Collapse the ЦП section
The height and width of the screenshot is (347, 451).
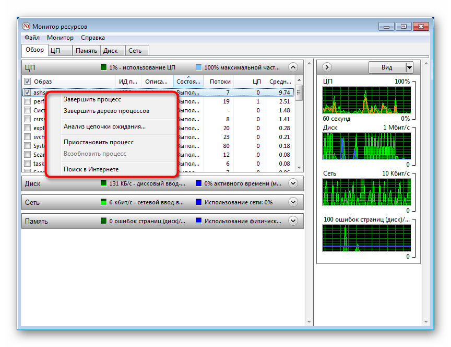(293, 67)
